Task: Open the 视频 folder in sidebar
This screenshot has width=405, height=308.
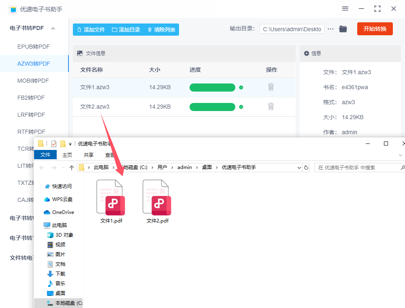Action: 56,244
